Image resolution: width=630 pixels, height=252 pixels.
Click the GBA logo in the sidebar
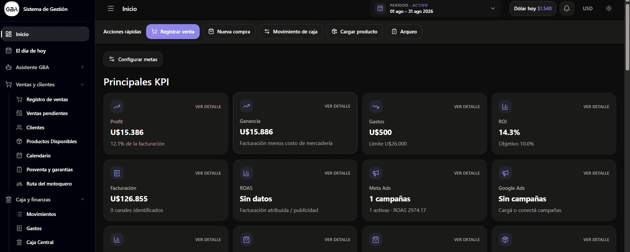(12, 9)
